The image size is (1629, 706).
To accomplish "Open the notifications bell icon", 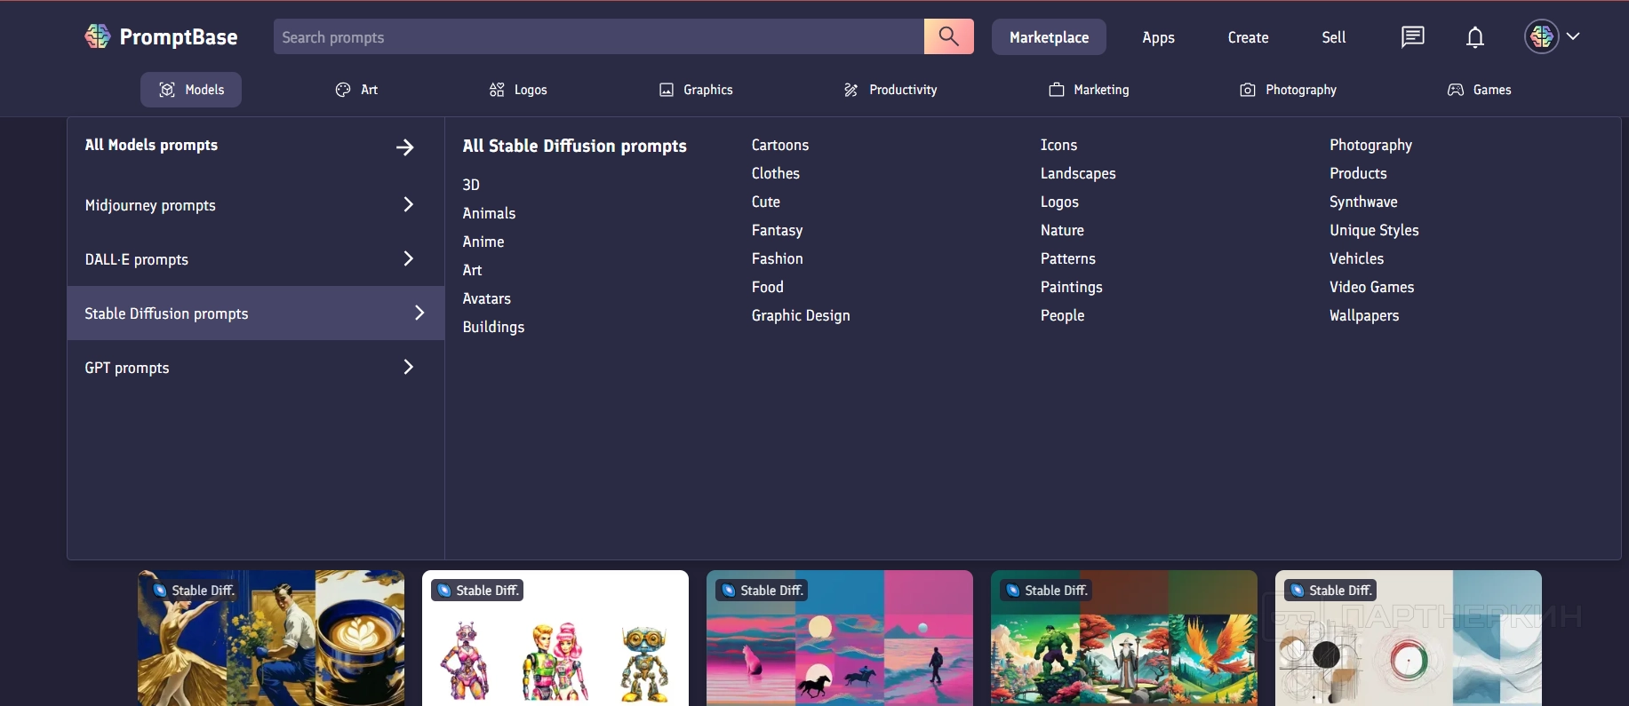I will (1475, 37).
